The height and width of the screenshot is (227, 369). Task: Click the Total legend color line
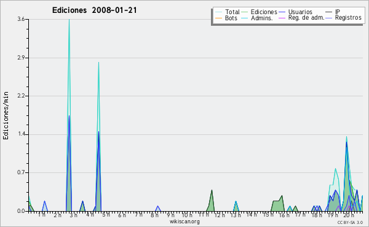218,12
